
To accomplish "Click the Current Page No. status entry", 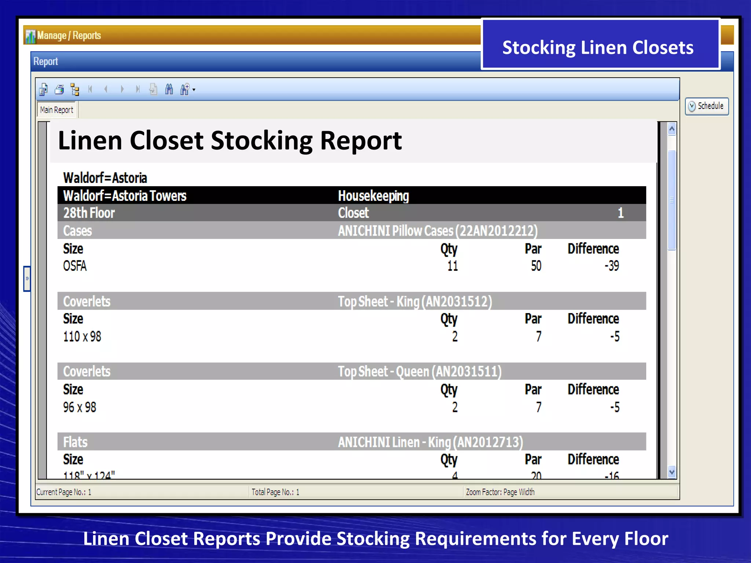I will click(64, 492).
